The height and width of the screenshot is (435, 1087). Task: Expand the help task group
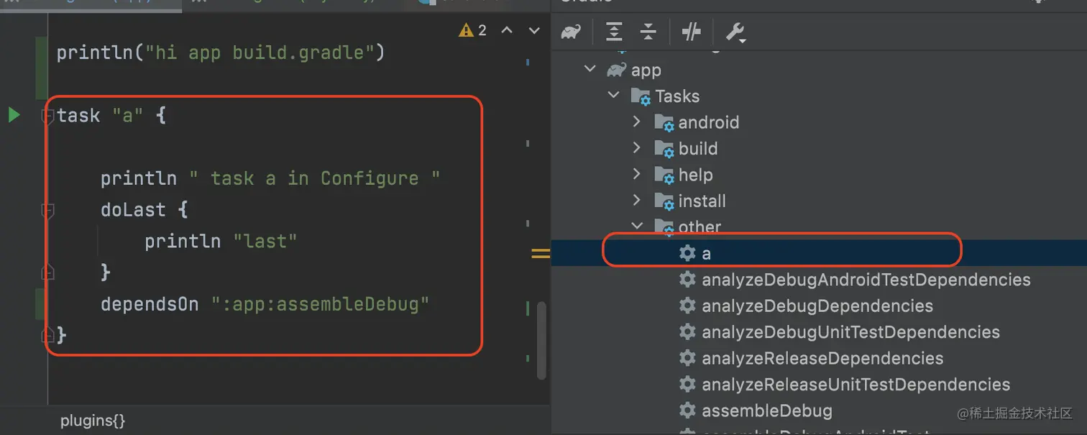coord(636,174)
